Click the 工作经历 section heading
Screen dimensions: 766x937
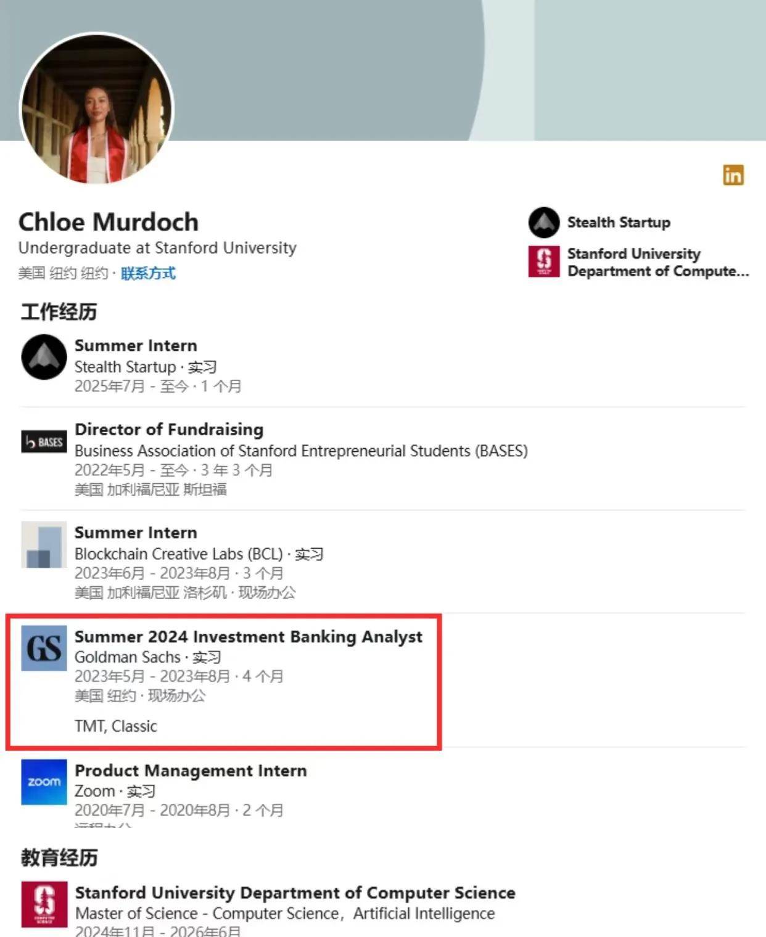pos(59,312)
